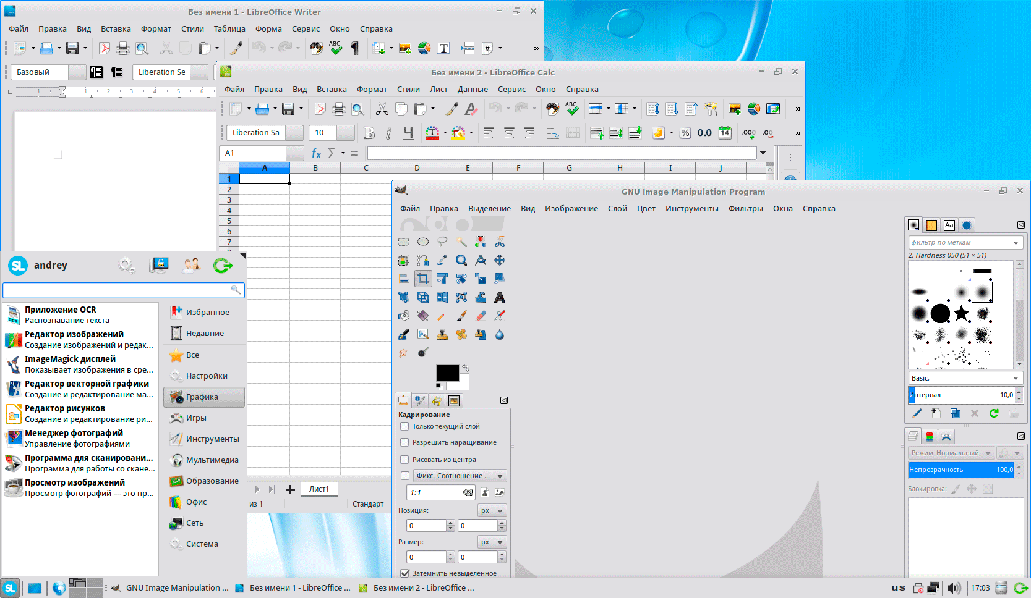Viewport: 1031px width, 598px height.
Task: Click Insert Chart icon in Calc toolbar
Action: coord(754,109)
